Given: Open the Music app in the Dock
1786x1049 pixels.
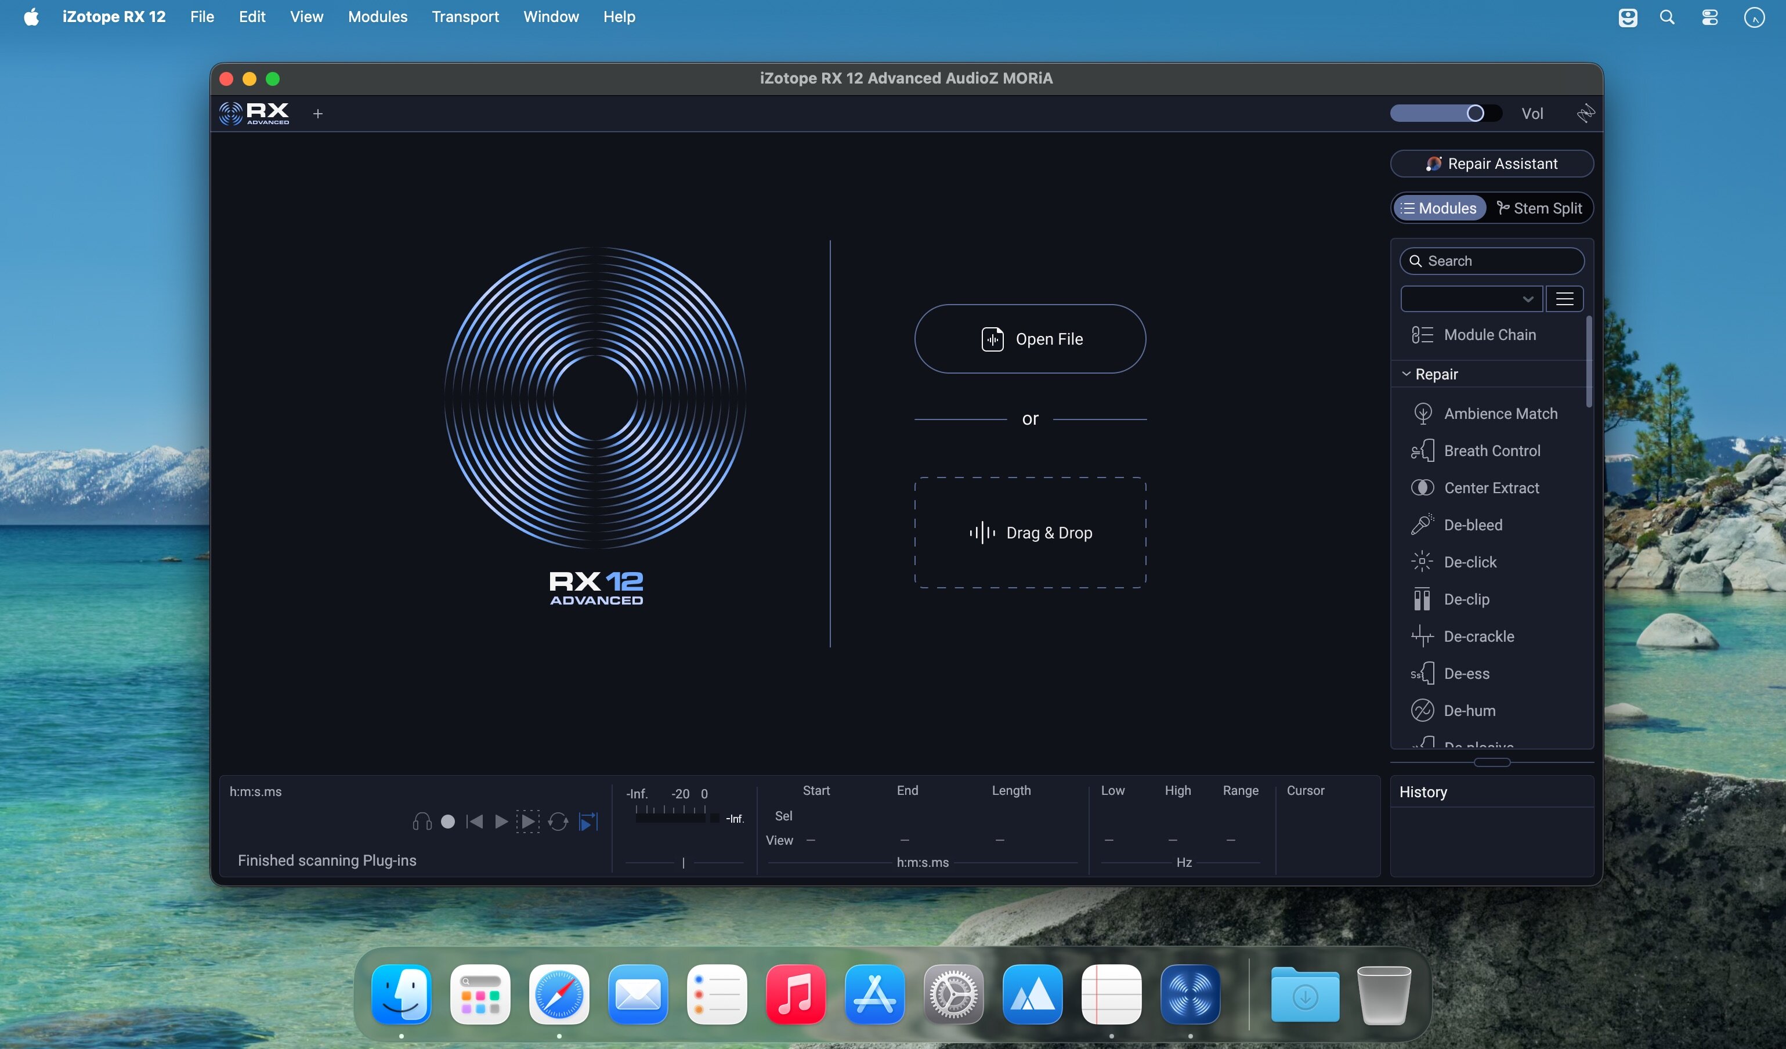Looking at the screenshot, I should point(796,994).
